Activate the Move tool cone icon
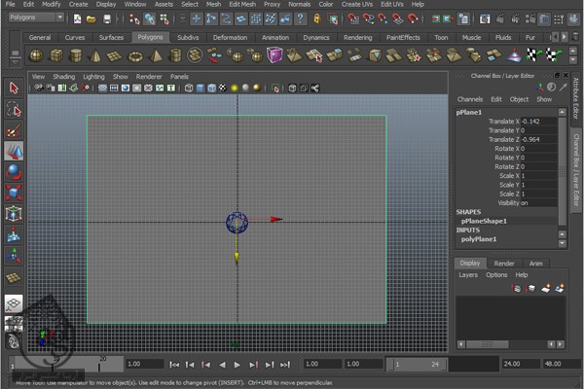The height and width of the screenshot is (389, 584). pyautogui.click(x=14, y=151)
